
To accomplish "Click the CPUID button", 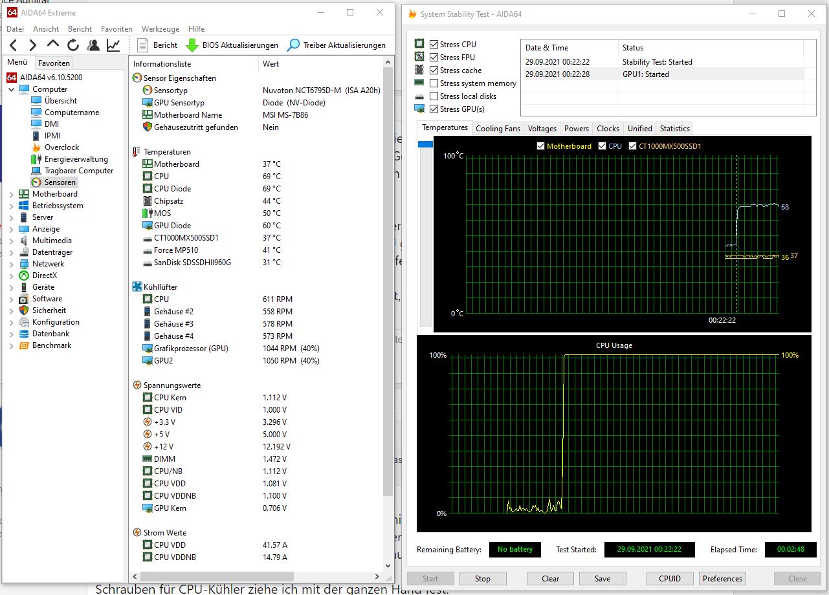I will point(670,579).
